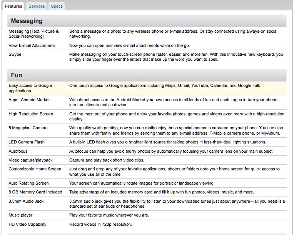This screenshot has height=235, width=294.
Task: Click description starting 'Autofocus can help you avoid blurry'
Action: [171, 151]
